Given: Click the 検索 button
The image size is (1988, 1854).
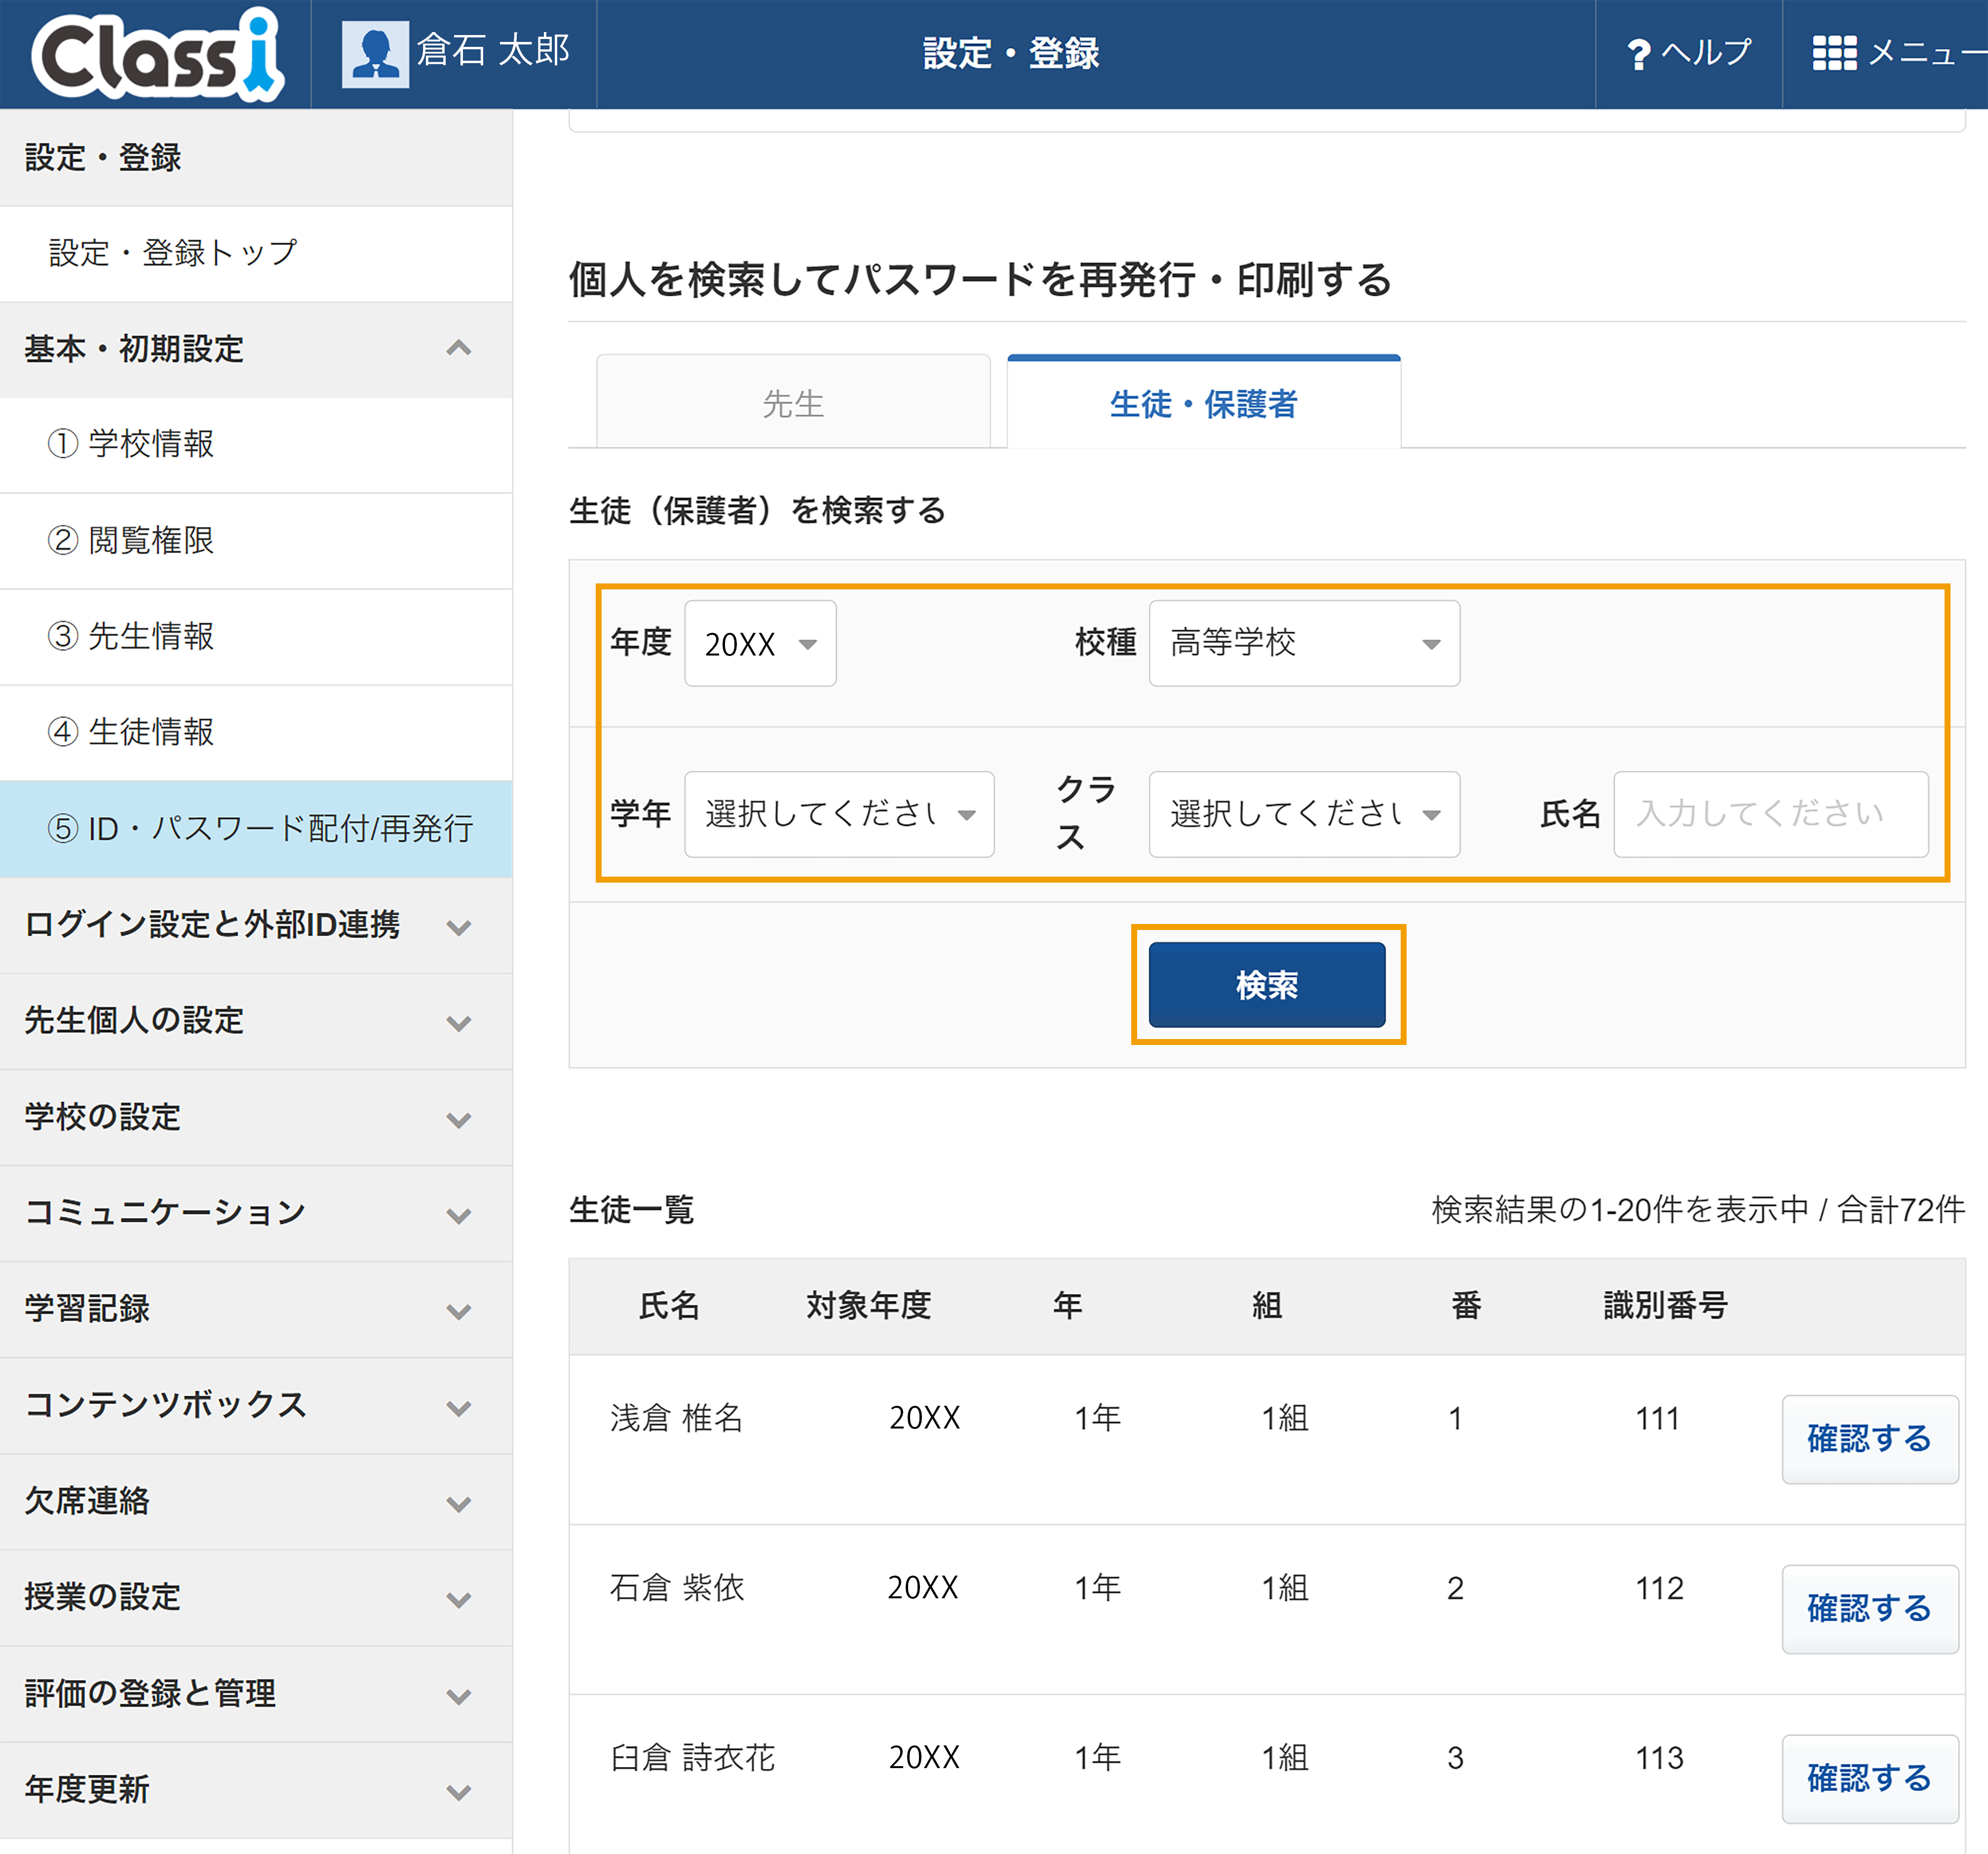Looking at the screenshot, I should click(x=1267, y=985).
